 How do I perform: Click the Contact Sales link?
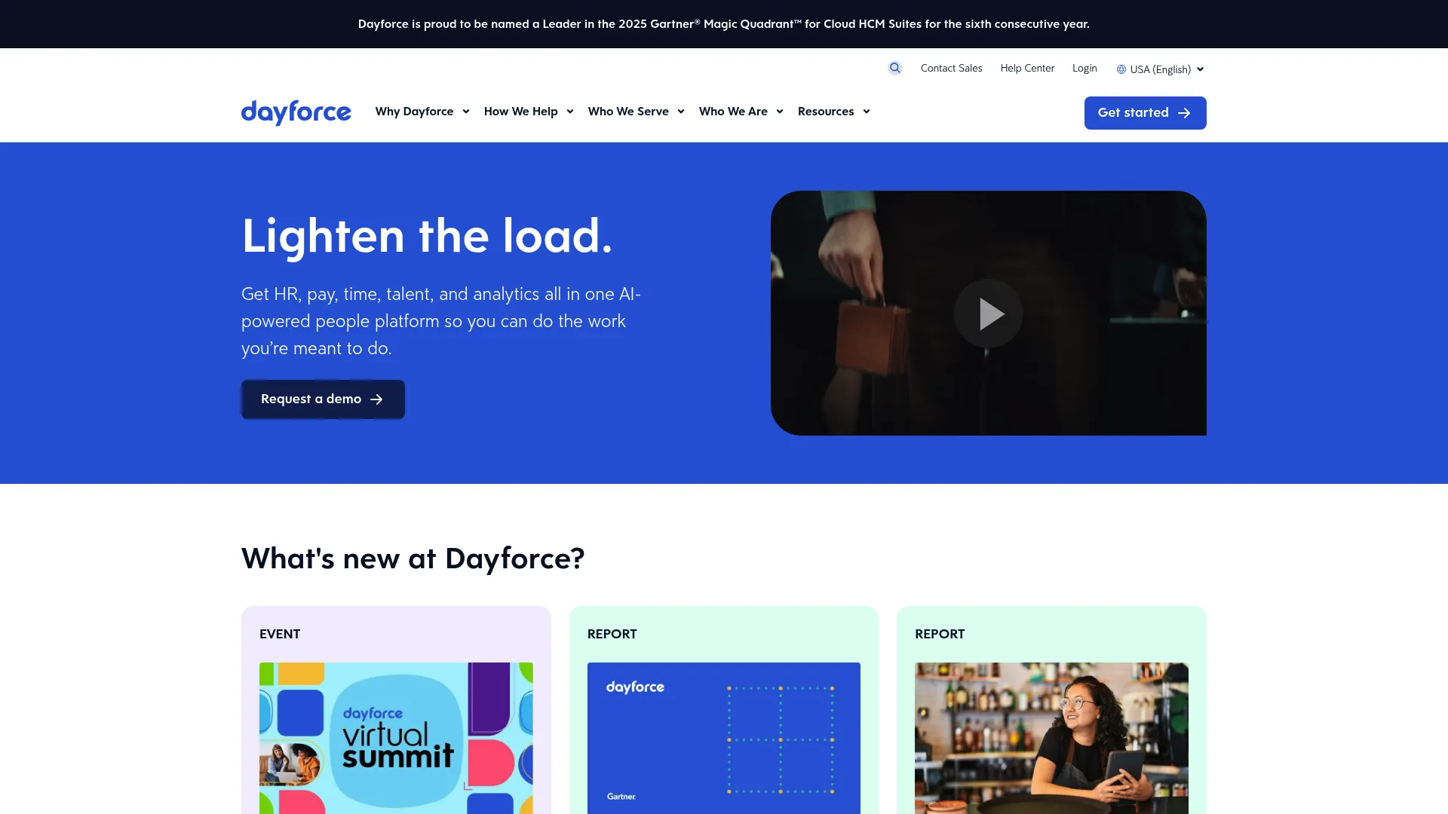pyautogui.click(x=951, y=68)
